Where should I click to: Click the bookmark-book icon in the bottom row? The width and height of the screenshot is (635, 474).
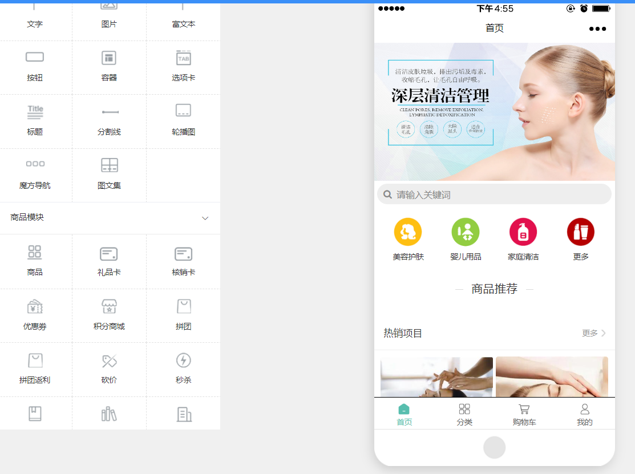pos(35,414)
